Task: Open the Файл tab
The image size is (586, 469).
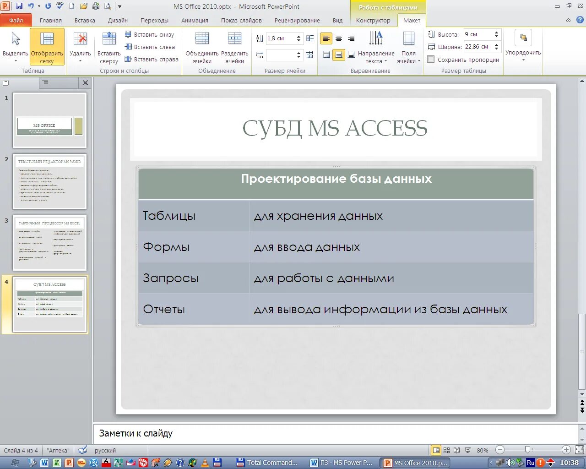Action: click(16, 20)
